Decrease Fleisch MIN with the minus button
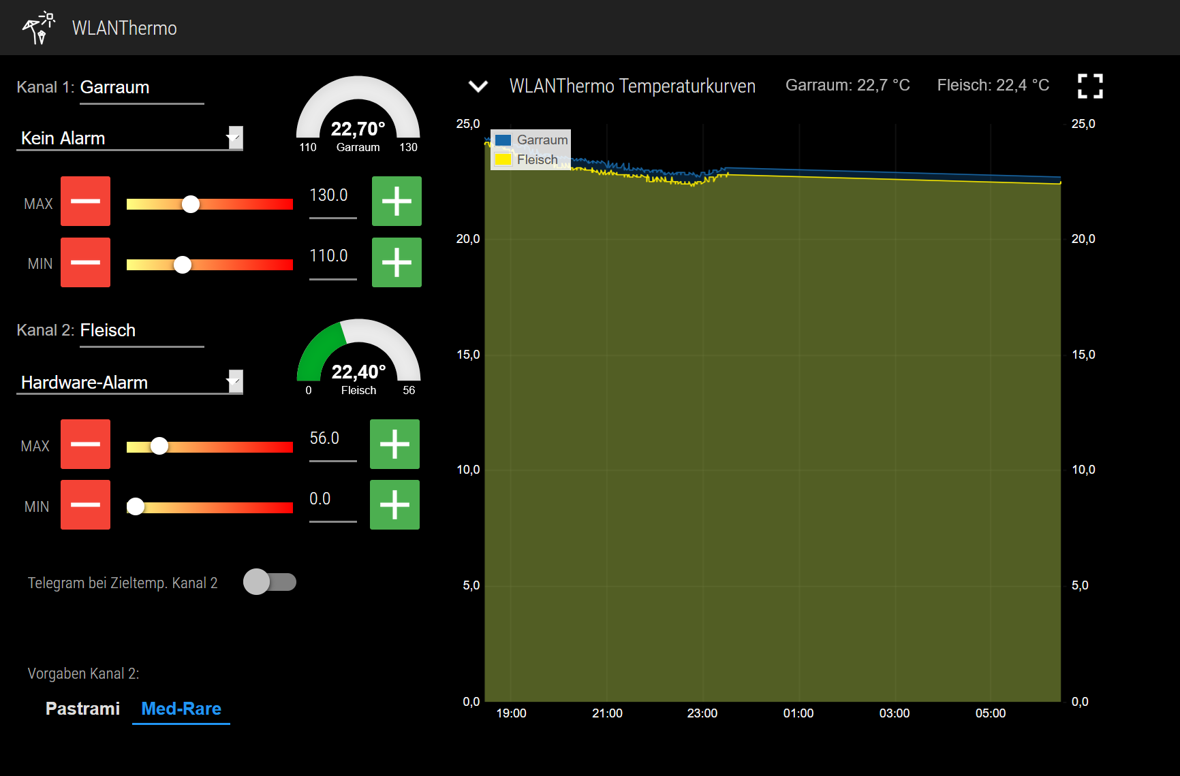The width and height of the screenshot is (1180, 776). pos(85,504)
